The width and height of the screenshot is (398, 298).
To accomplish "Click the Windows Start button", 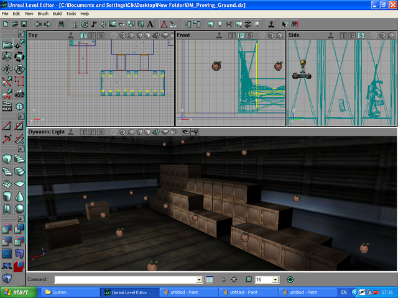I will point(17,292).
